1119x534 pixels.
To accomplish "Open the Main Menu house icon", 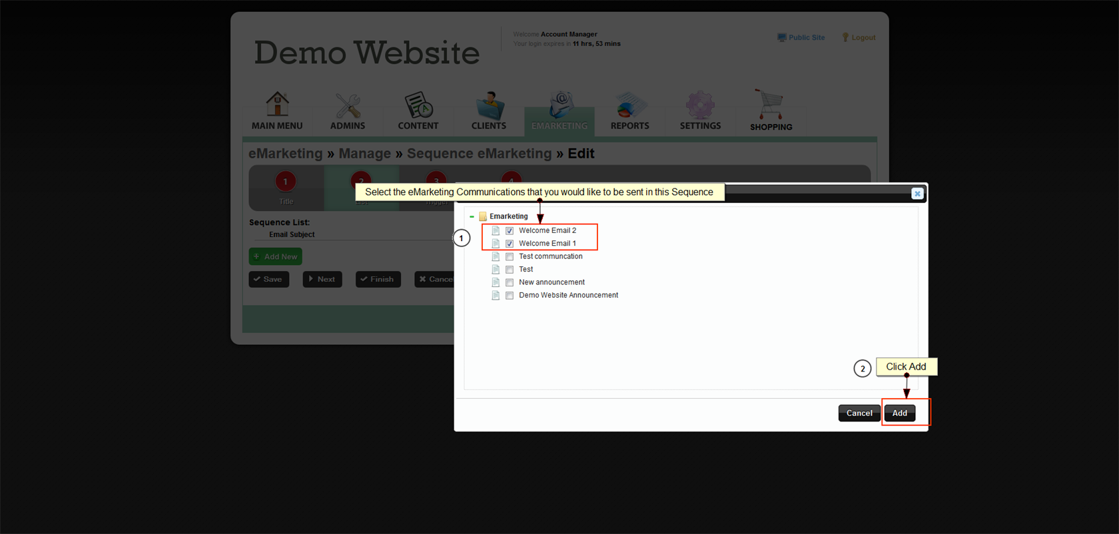I will 277,105.
